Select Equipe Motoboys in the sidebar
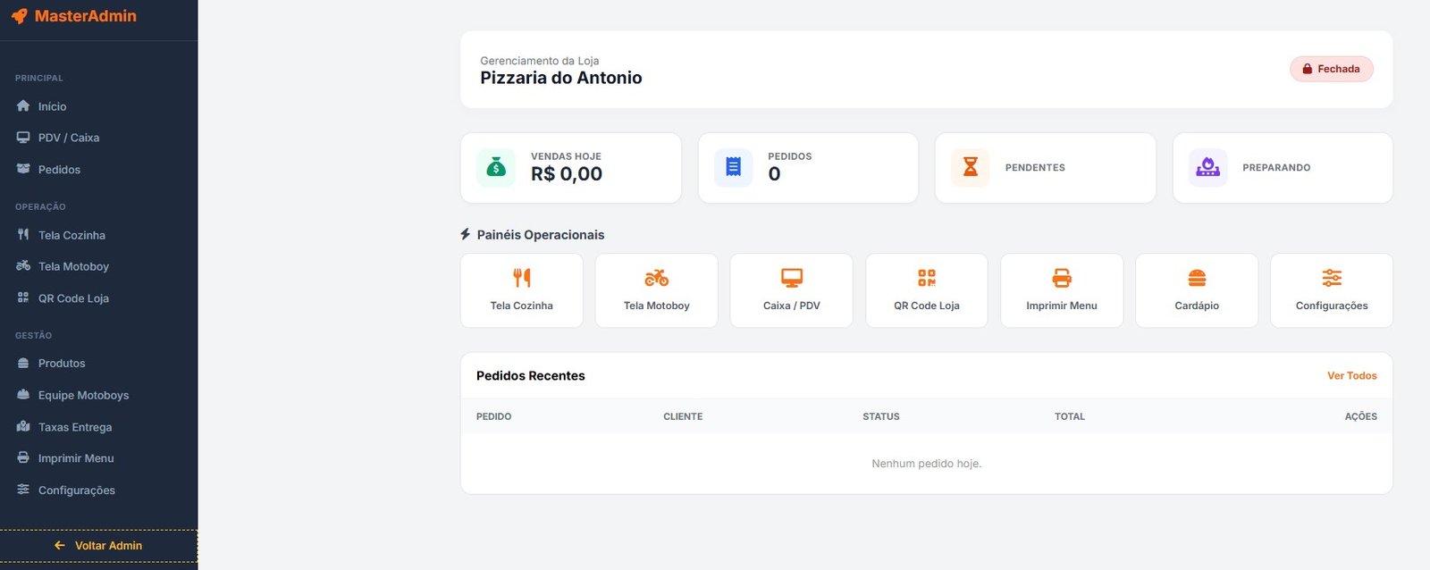Image resolution: width=1430 pixels, height=570 pixels. coord(83,395)
